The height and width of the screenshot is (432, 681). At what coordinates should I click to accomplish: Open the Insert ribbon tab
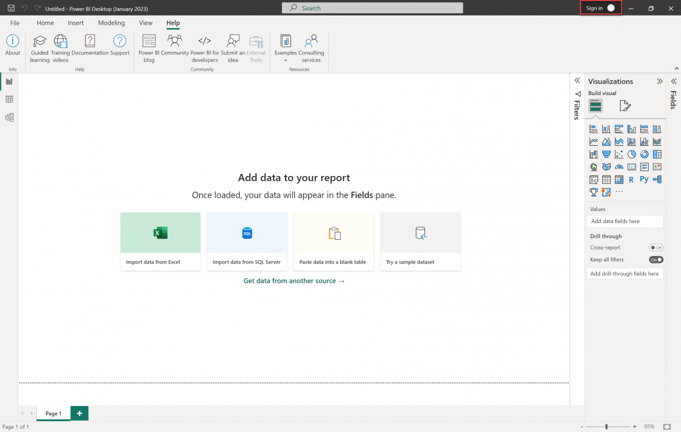[x=76, y=23]
